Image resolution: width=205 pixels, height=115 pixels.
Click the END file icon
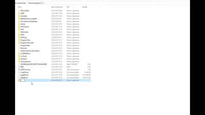tap(19, 67)
